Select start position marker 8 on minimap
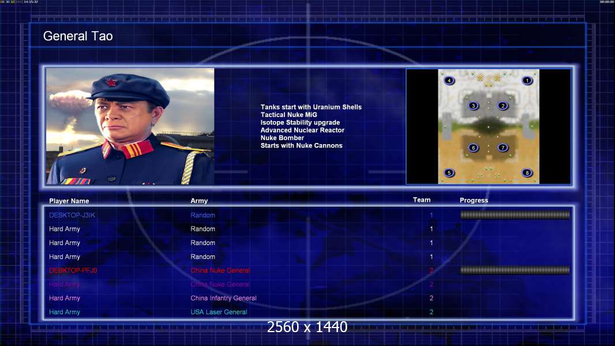615x346 pixels. (x=527, y=173)
